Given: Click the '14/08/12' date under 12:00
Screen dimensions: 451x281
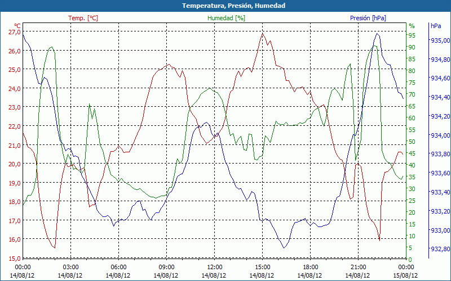Looking at the screenshot, I should pos(214,275).
